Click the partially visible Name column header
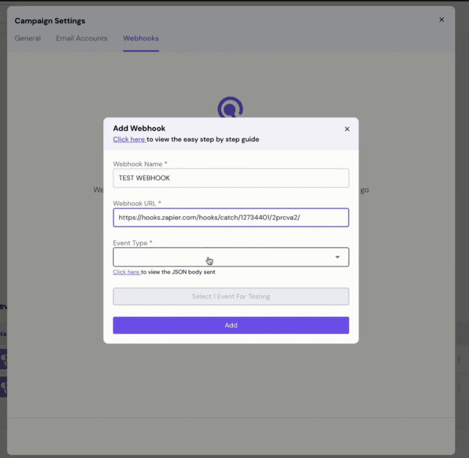Viewport: 469px width, 458px height. pos(4,333)
